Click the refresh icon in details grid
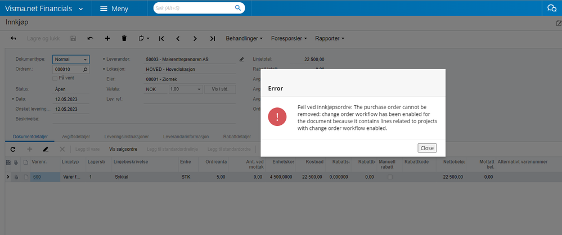 (x=13, y=148)
